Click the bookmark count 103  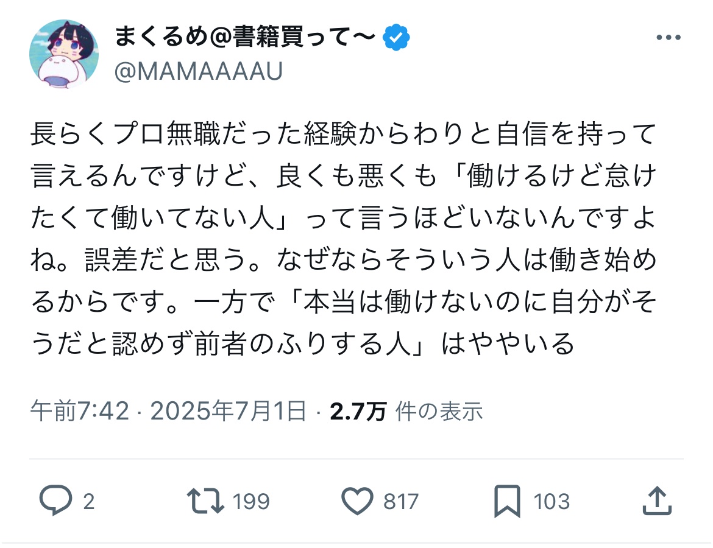[x=552, y=502]
